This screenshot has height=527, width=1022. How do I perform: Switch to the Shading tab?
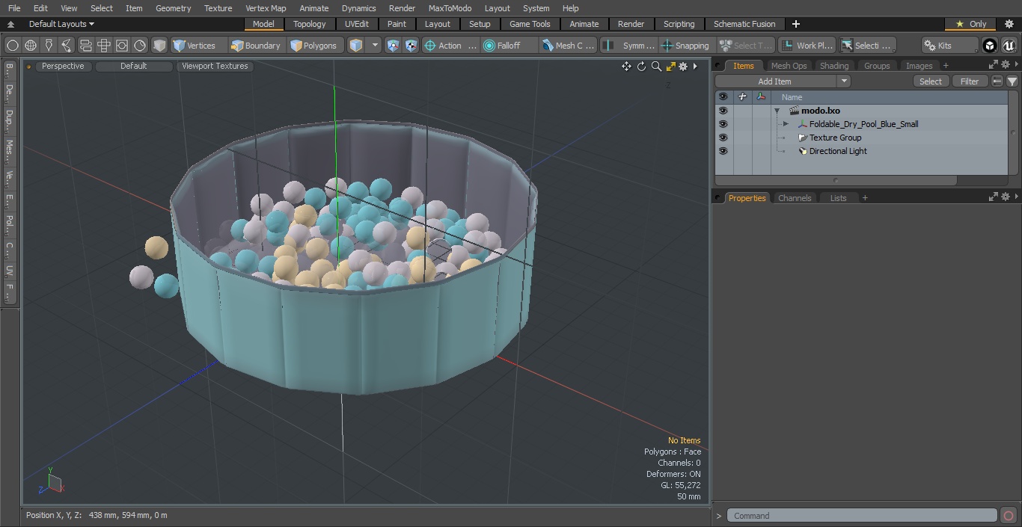834,66
